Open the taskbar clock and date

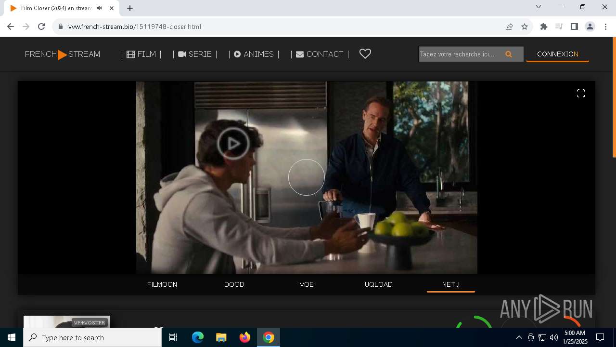(575, 337)
